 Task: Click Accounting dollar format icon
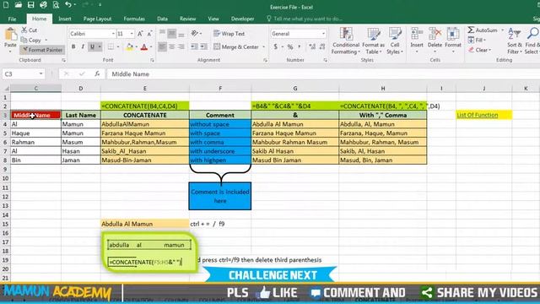[276, 46]
